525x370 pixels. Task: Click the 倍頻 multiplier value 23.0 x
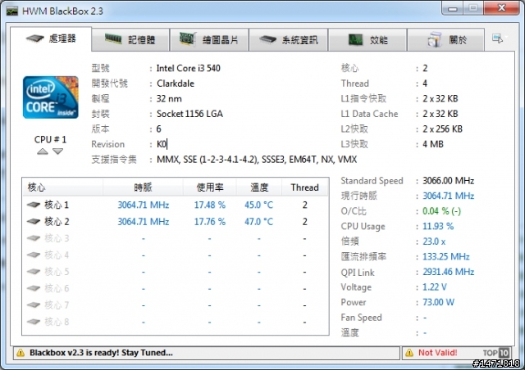pos(434,241)
